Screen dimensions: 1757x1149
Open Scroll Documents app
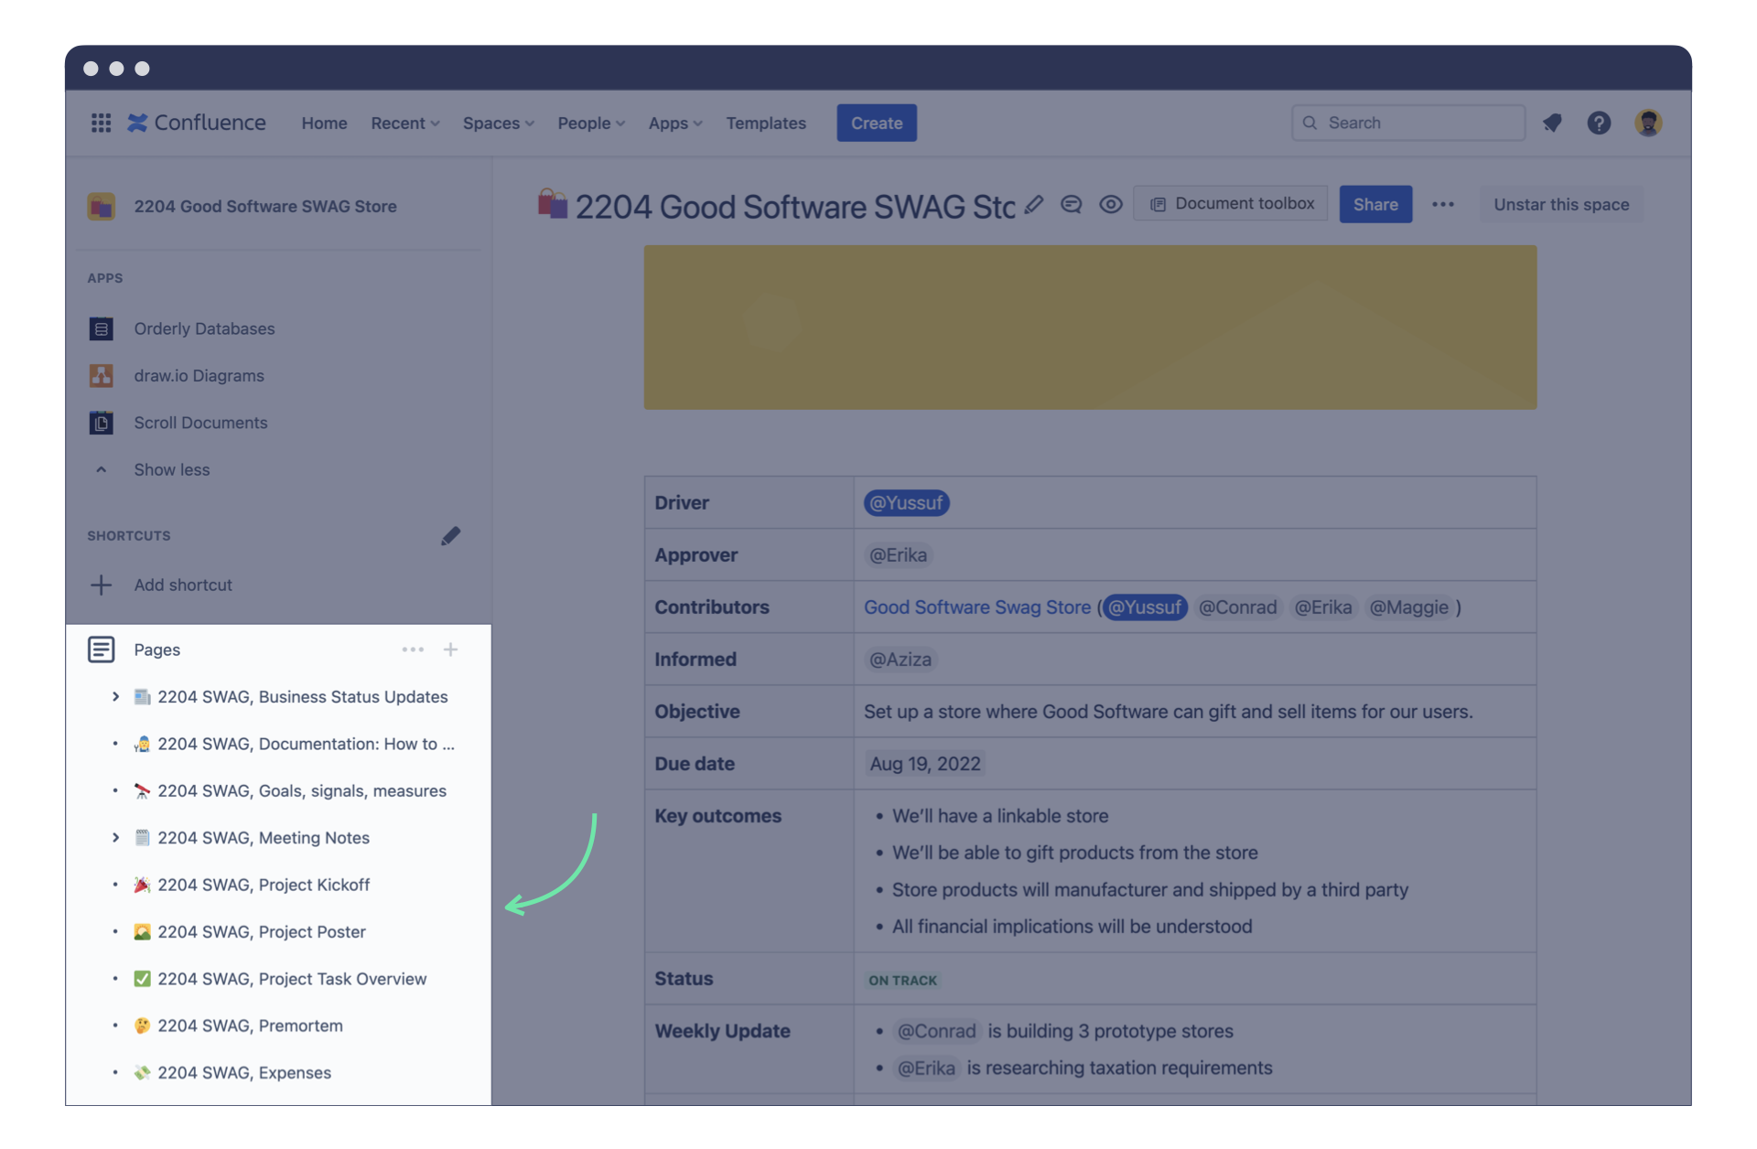click(200, 423)
